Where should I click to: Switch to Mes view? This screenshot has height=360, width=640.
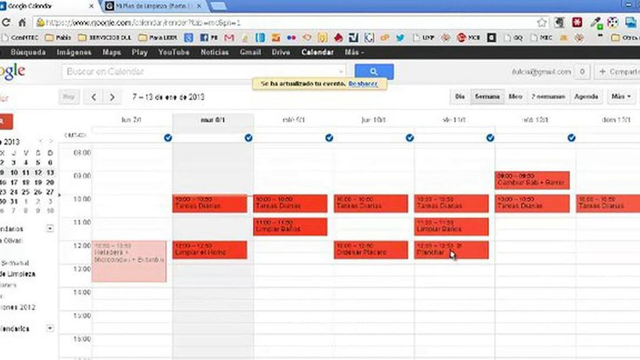pos(515,97)
